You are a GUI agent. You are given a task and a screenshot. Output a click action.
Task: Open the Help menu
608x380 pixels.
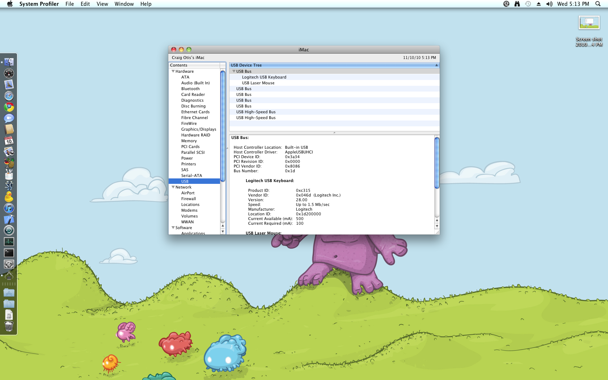(146, 4)
